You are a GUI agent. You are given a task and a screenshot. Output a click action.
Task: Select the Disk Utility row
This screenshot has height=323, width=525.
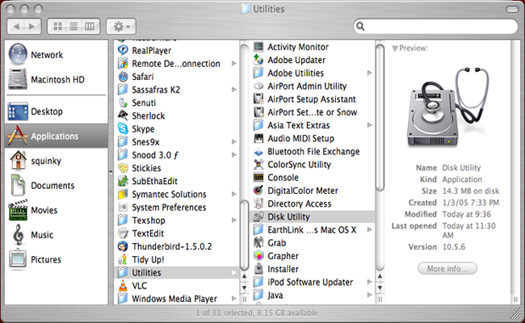pyautogui.click(x=313, y=216)
